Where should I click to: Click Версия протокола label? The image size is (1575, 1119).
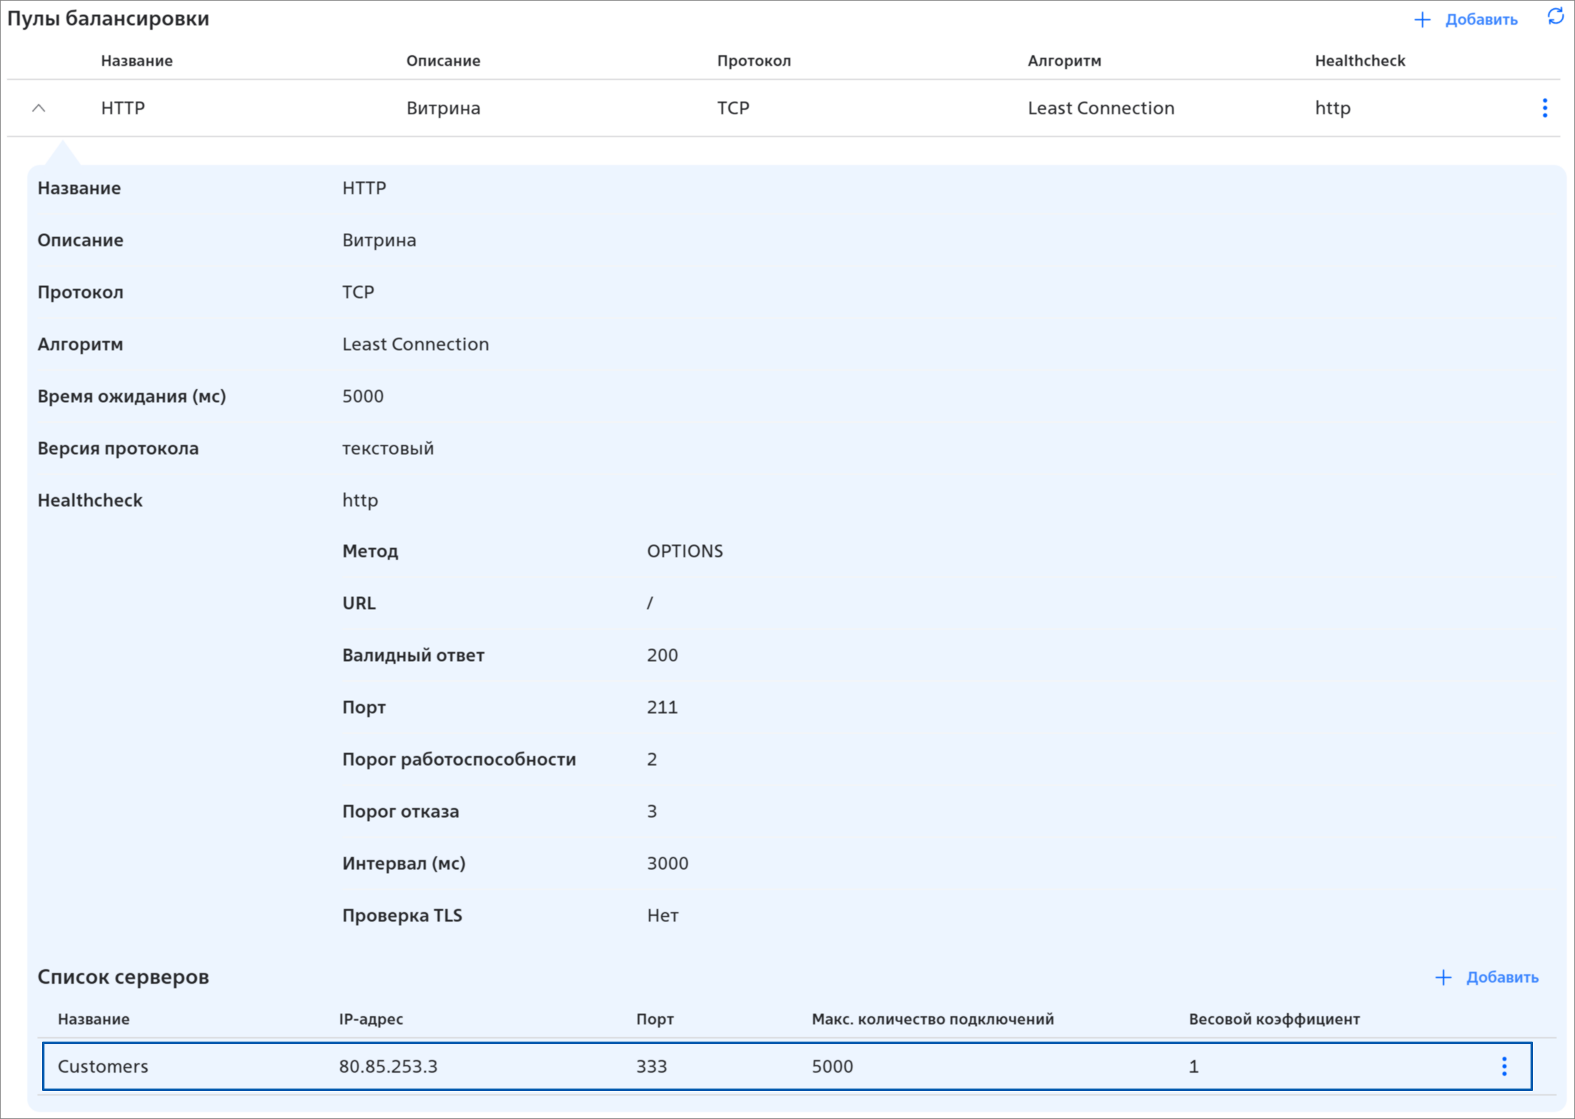pos(118,448)
